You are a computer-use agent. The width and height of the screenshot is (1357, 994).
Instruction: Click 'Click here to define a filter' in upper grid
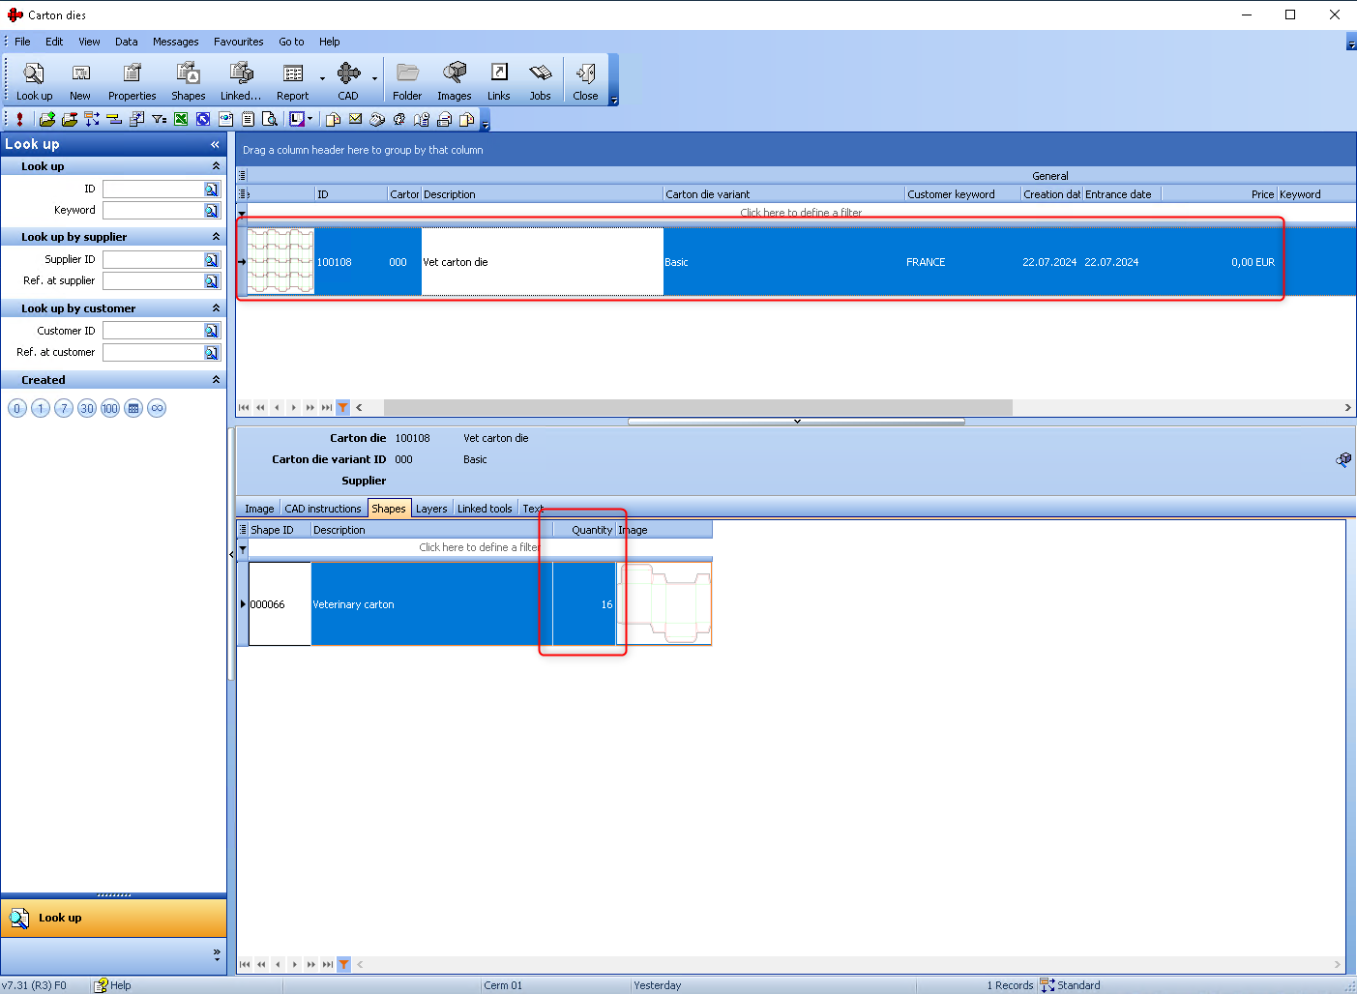pyautogui.click(x=801, y=213)
